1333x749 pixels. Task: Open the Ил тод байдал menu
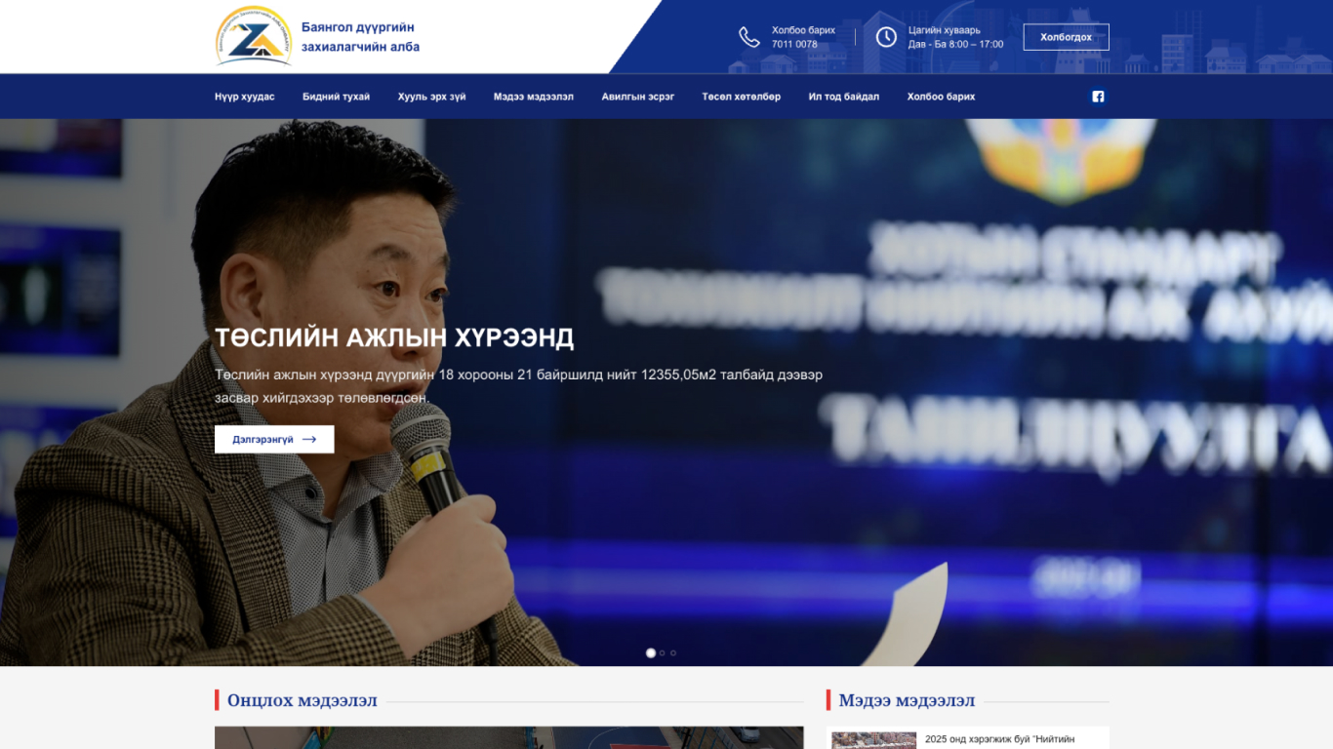pyautogui.click(x=844, y=97)
